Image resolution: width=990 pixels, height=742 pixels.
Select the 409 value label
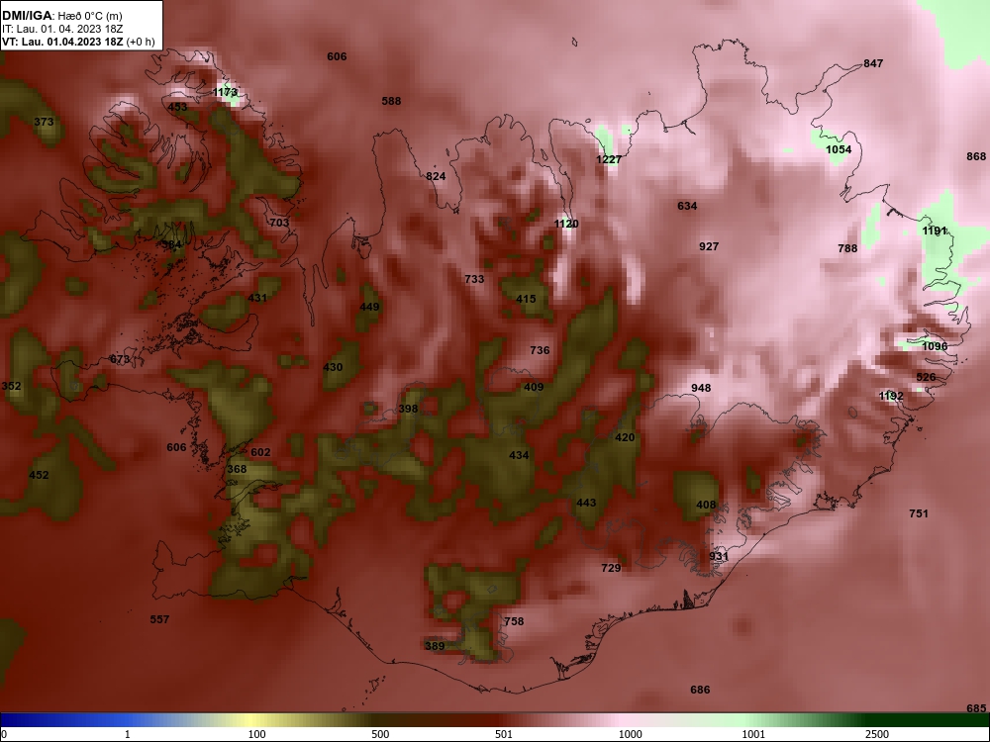pos(534,388)
